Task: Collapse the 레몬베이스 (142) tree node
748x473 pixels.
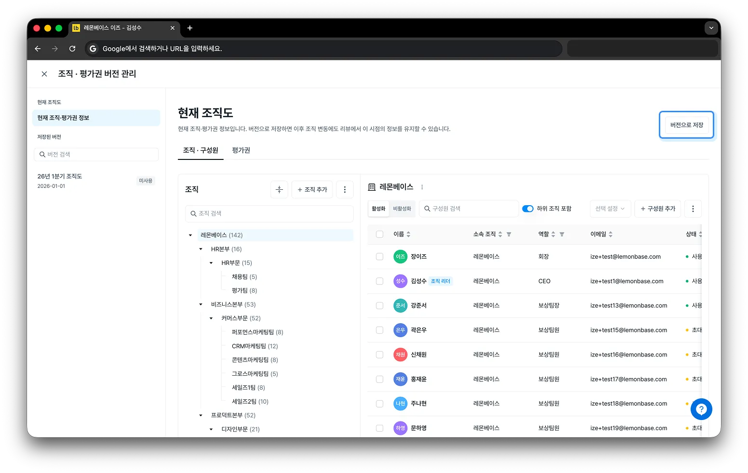Action: click(x=190, y=236)
